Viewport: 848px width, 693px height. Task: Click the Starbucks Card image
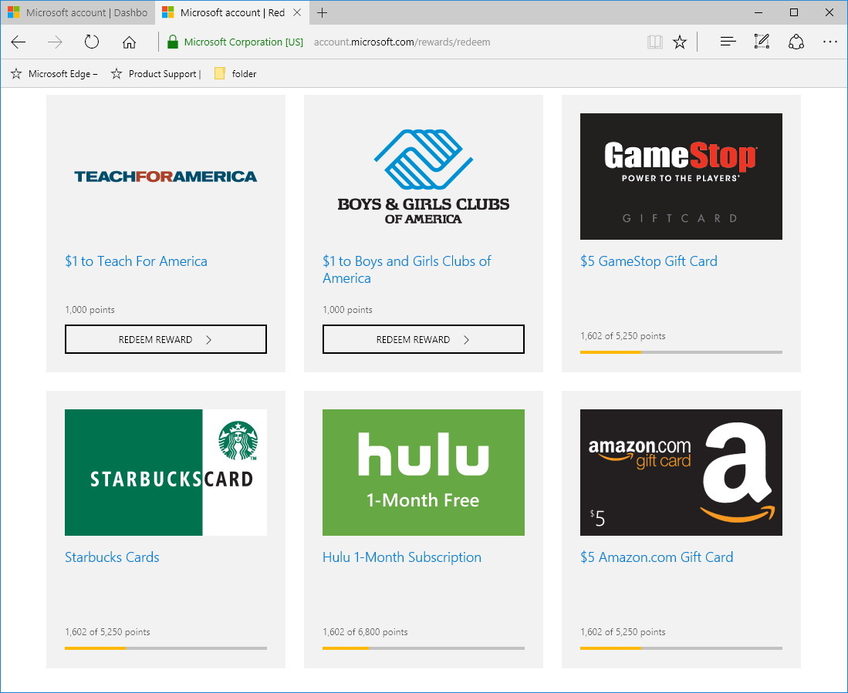pyautogui.click(x=165, y=473)
